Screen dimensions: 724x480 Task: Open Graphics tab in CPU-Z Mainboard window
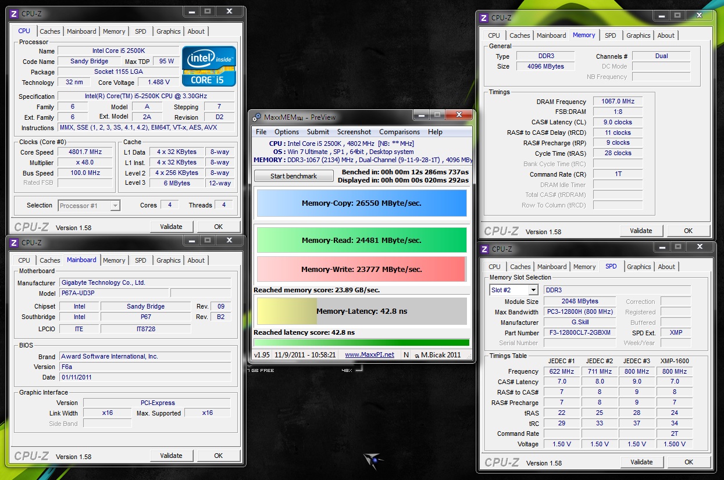pos(169,260)
